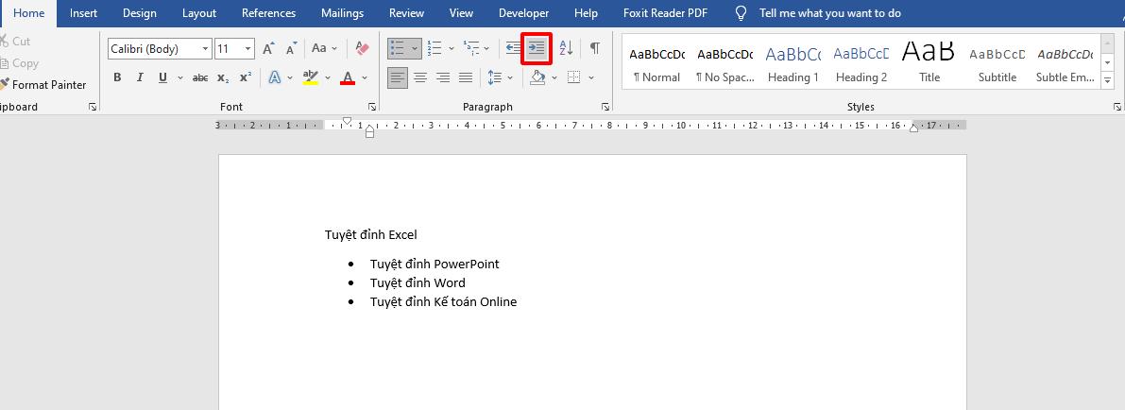Click the Line and Paragraph Spacing icon
1125x410 pixels.
click(x=494, y=77)
